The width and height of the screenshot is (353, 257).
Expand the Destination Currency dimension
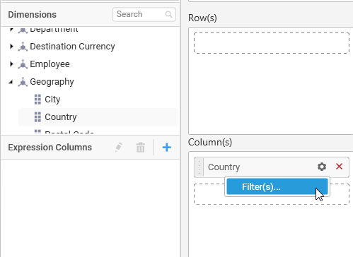tap(11, 47)
